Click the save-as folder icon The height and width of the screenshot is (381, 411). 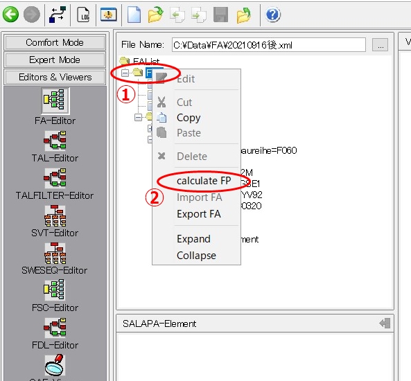pos(243,15)
